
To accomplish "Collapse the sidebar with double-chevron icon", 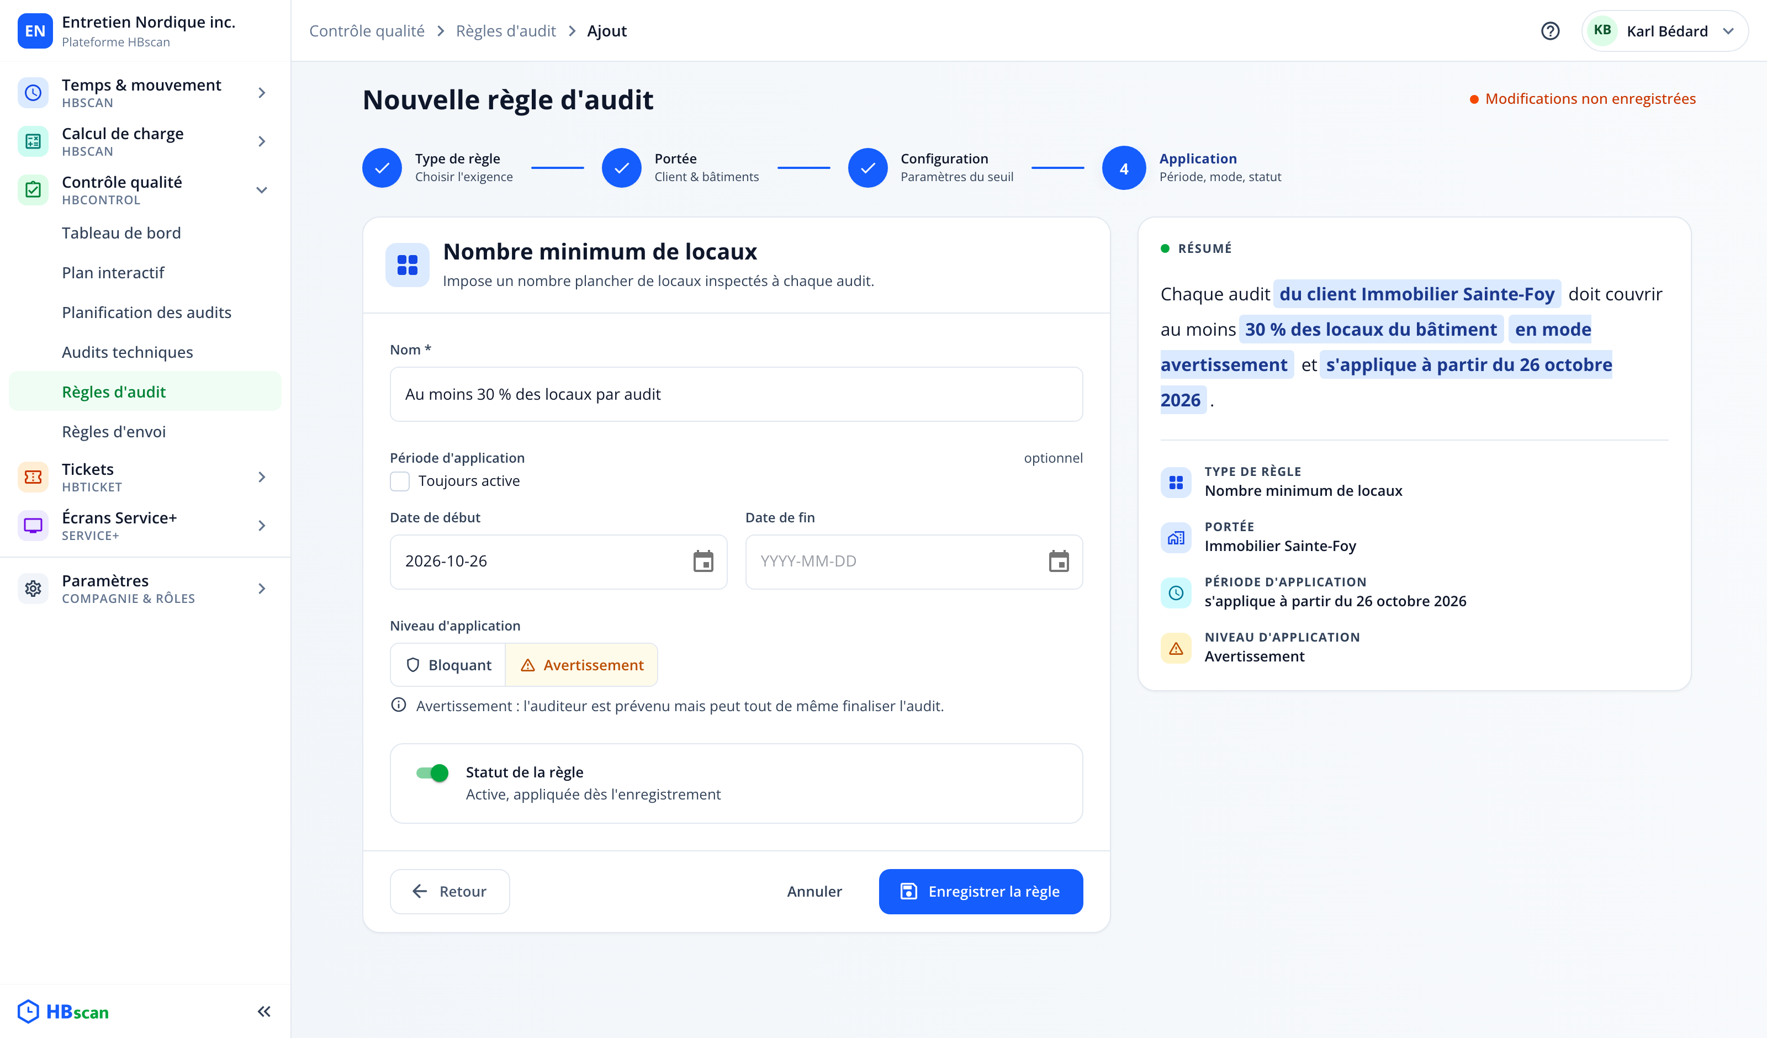I will click(263, 1011).
